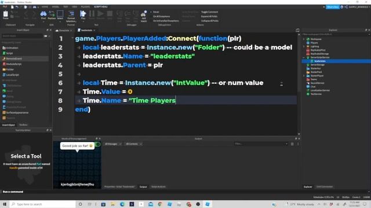The width and height of the screenshot is (371, 208).
Task: Click the undo arrow in quick access bar
Action: [x=17, y=7]
